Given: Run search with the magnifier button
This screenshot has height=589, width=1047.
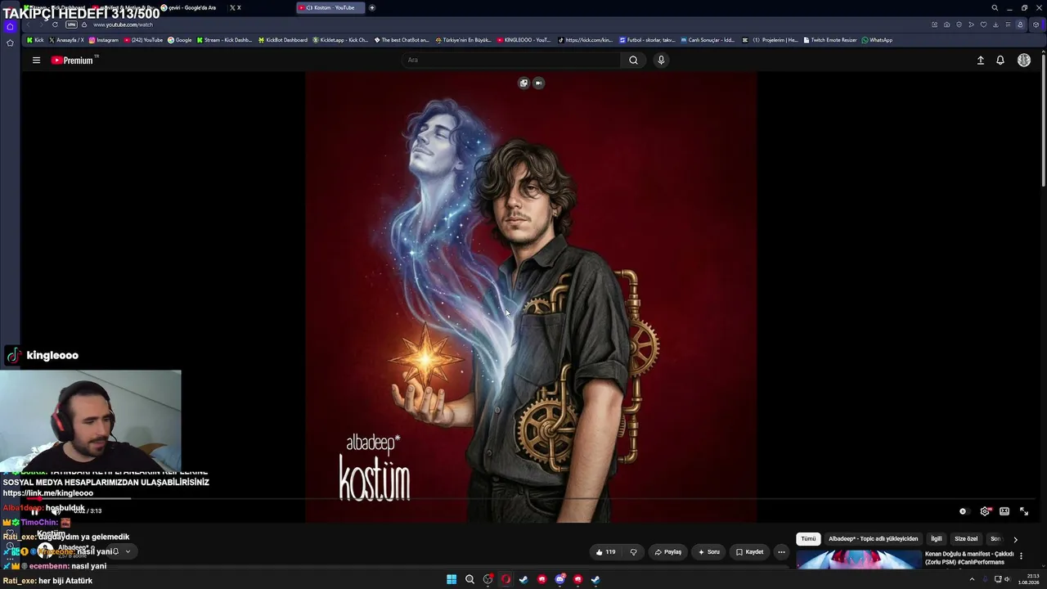Looking at the screenshot, I should click(633, 60).
